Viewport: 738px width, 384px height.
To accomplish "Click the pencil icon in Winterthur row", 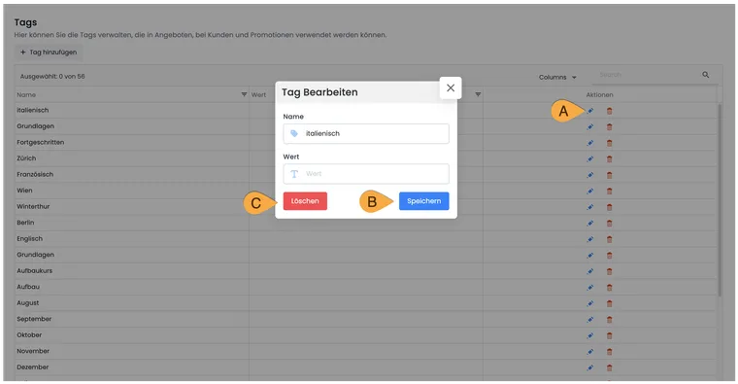I will tap(590, 207).
